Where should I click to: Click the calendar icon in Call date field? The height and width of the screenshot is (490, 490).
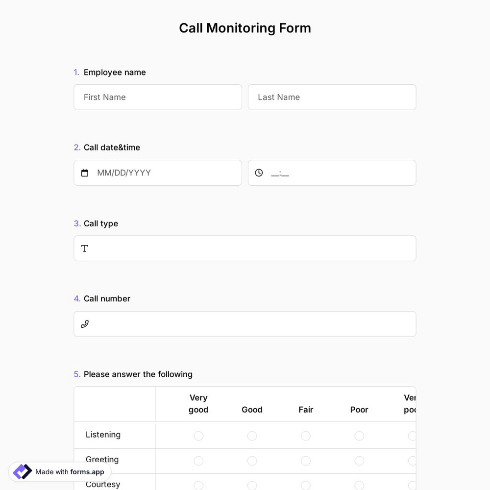(84, 172)
